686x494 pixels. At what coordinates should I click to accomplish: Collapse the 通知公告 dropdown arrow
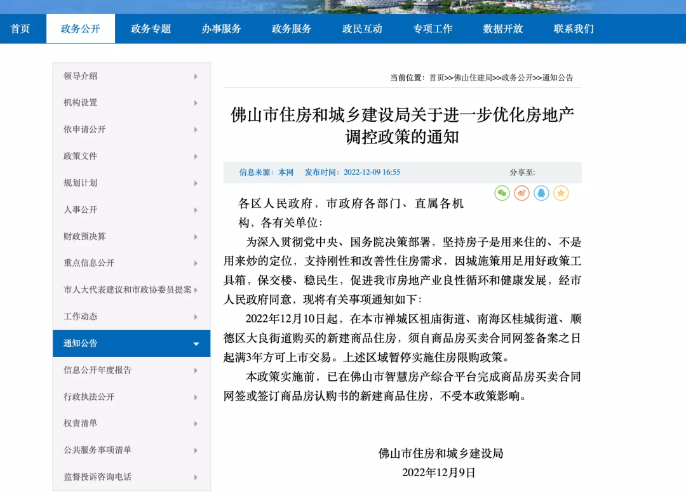point(196,344)
